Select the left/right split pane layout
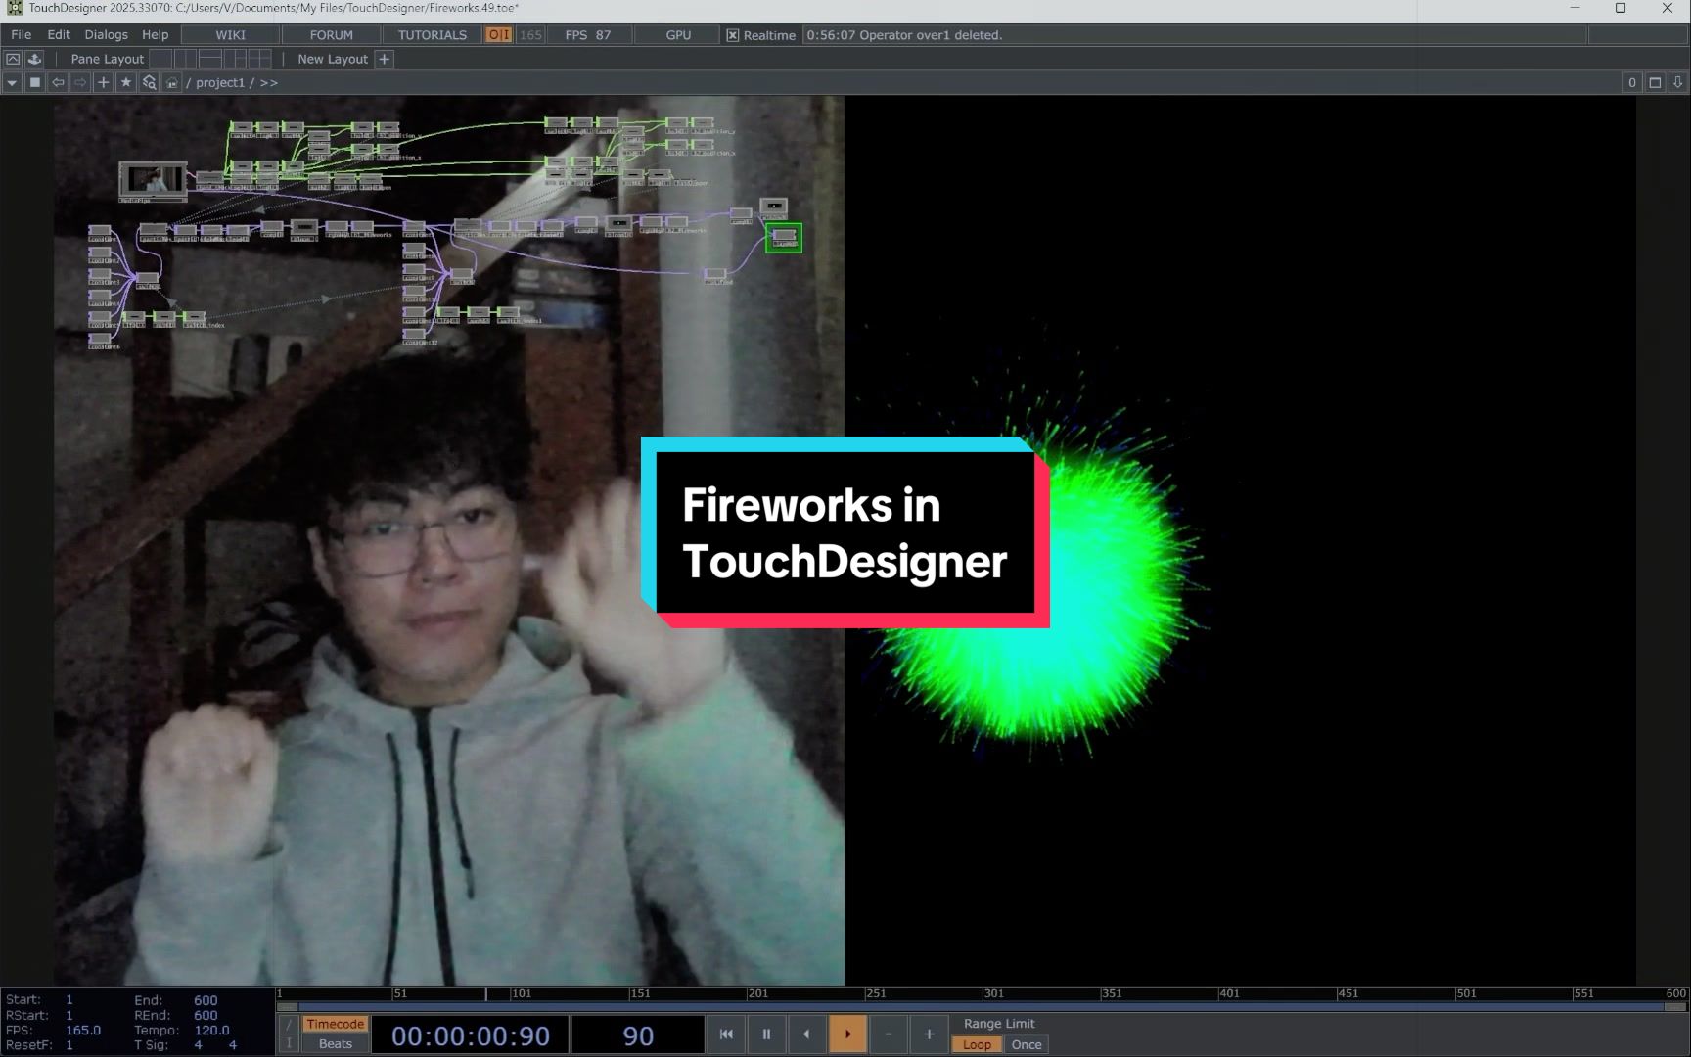 coord(185,59)
